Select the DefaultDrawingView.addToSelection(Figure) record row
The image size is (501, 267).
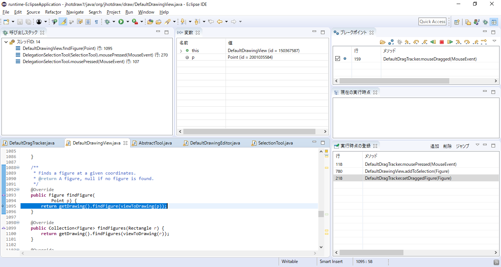point(416,171)
